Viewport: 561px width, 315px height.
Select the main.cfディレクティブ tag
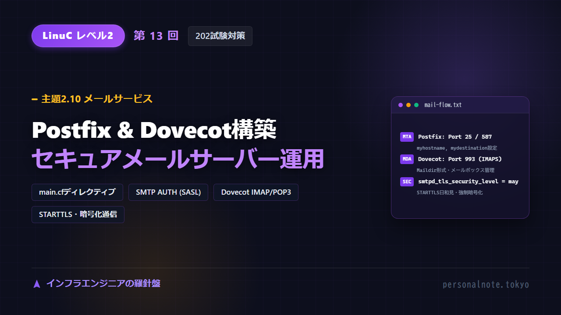pyautogui.click(x=77, y=192)
